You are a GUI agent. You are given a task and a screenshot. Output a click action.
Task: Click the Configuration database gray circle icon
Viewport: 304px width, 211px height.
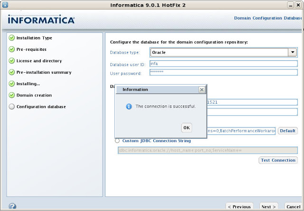[11, 106]
